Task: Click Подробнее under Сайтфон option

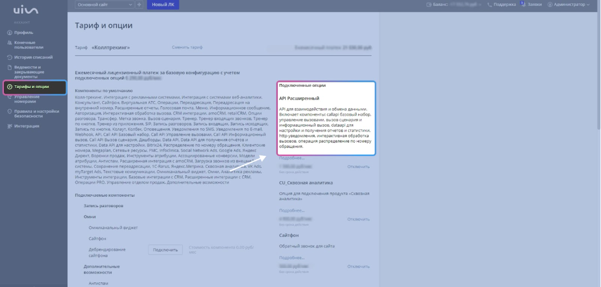Action: click(292, 257)
